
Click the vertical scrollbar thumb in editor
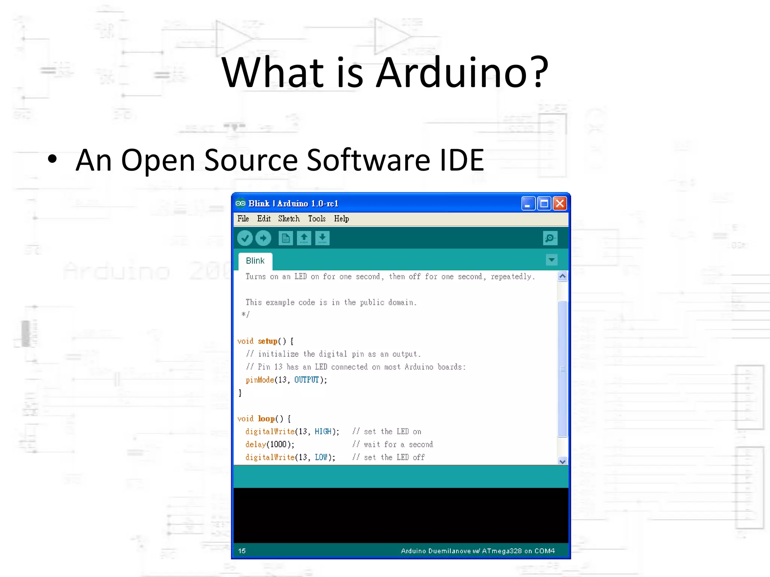point(562,369)
